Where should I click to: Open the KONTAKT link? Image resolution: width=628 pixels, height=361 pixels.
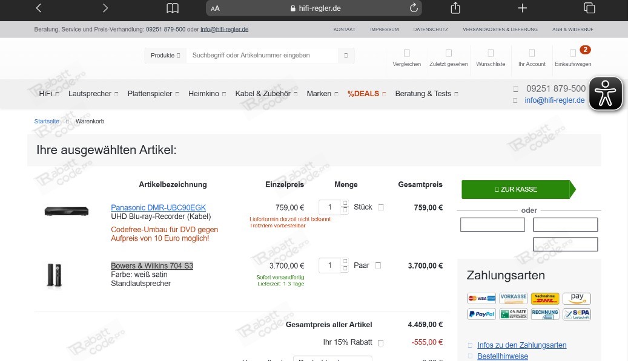[x=344, y=29]
